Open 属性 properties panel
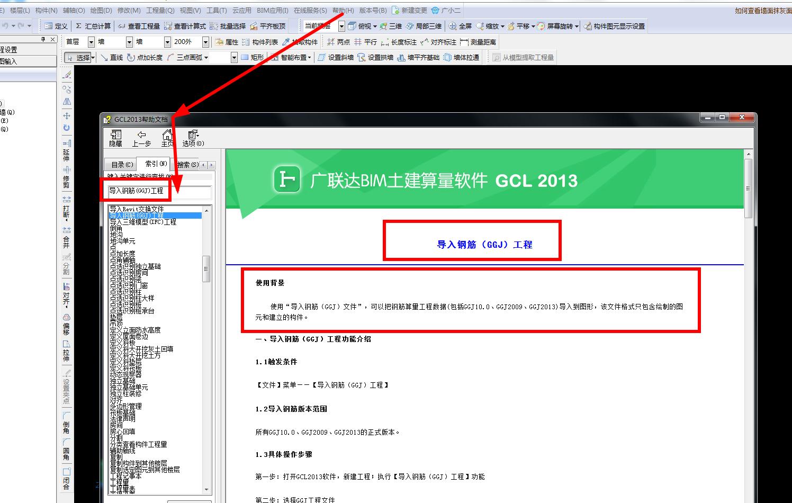792x503 pixels. point(227,42)
